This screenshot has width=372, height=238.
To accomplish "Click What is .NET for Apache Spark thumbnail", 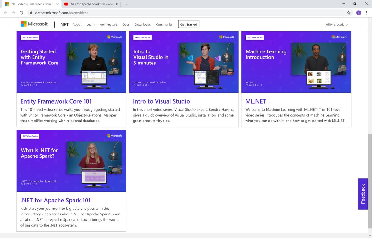I will (71, 161).
